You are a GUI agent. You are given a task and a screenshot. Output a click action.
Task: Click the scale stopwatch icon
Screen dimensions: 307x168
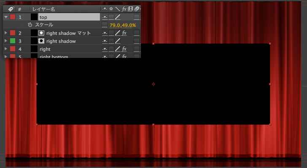coord(30,25)
